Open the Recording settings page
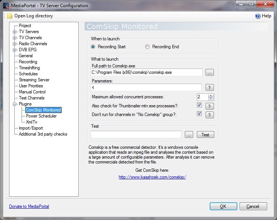This screenshot has height=220, width=277. pyautogui.click(x=28, y=62)
